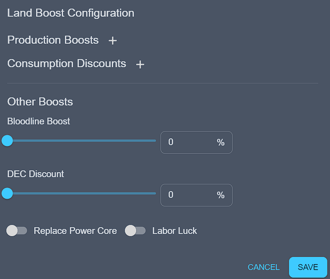
Task: Click the plus icon beside Consumption Discounts
Action: point(140,64)
